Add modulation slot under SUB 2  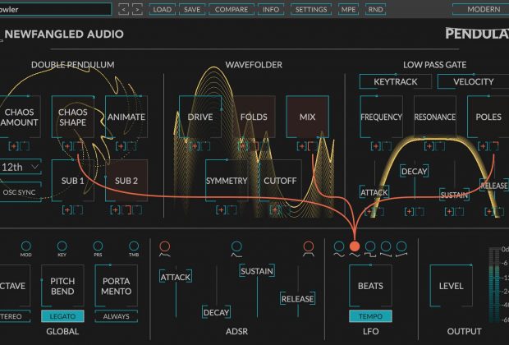pyautogui.click(x=115, y=209)
